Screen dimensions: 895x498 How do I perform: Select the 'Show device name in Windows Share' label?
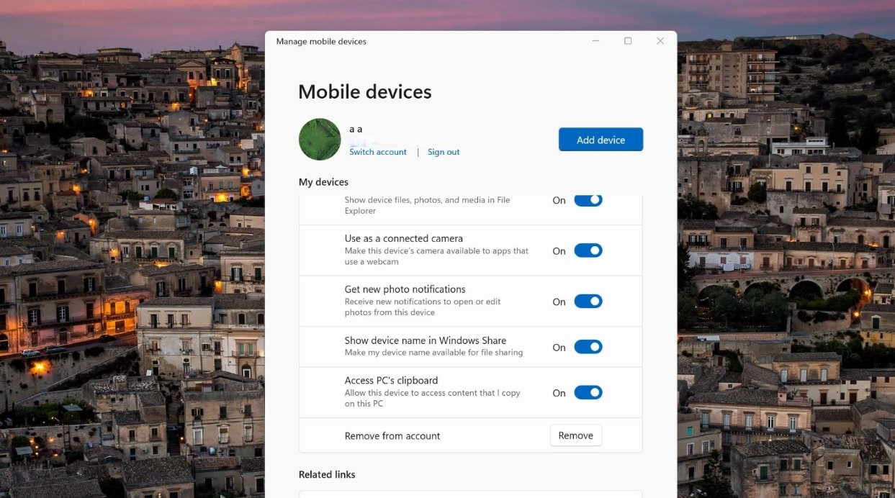[426, 340]
